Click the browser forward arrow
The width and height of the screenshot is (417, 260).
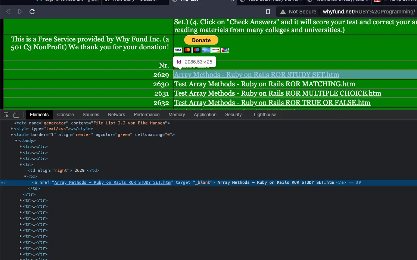[20, 12]
